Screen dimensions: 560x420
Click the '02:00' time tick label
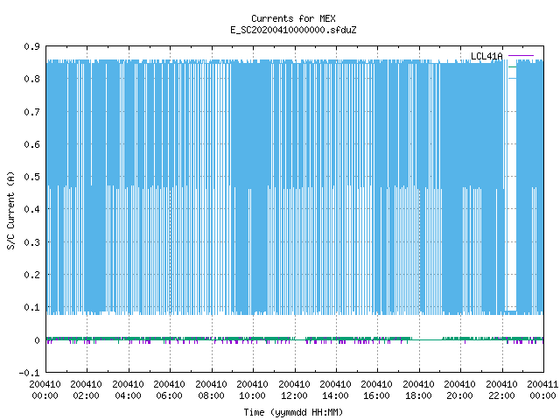pos(87,395)
